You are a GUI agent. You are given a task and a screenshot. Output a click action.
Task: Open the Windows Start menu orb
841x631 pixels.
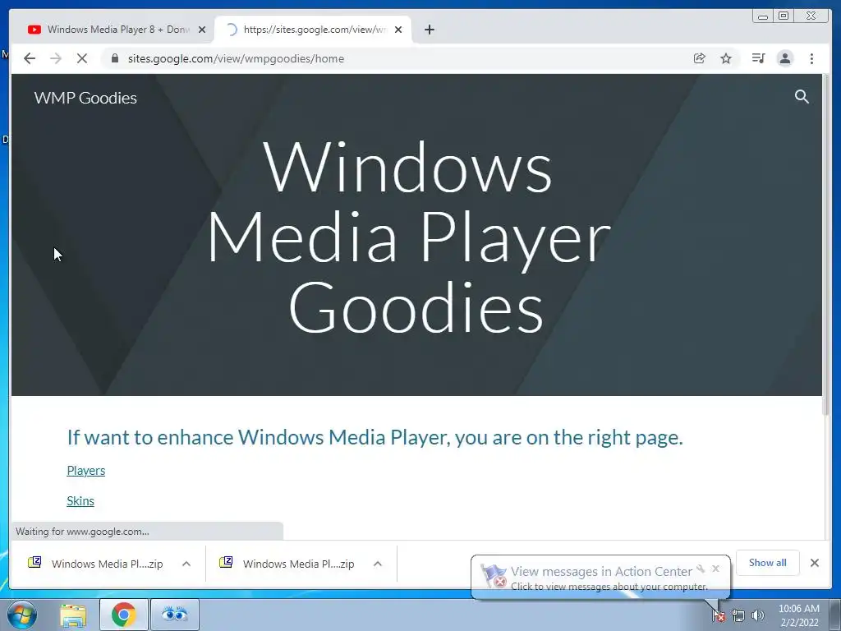[22, 615]
